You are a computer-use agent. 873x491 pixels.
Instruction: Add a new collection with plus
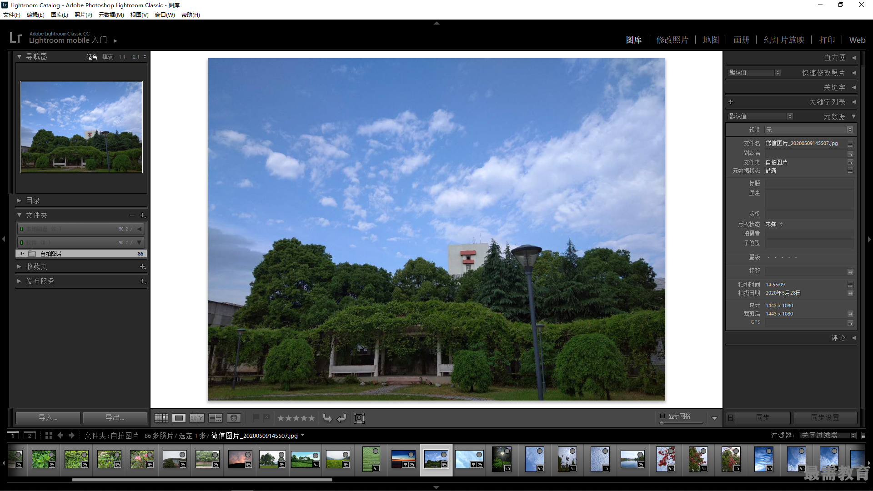tap(142, 266)
